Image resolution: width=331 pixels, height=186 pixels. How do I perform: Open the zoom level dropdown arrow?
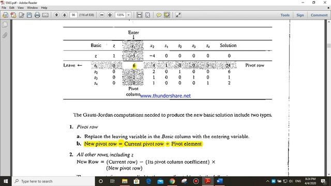(x=129, y=15)
